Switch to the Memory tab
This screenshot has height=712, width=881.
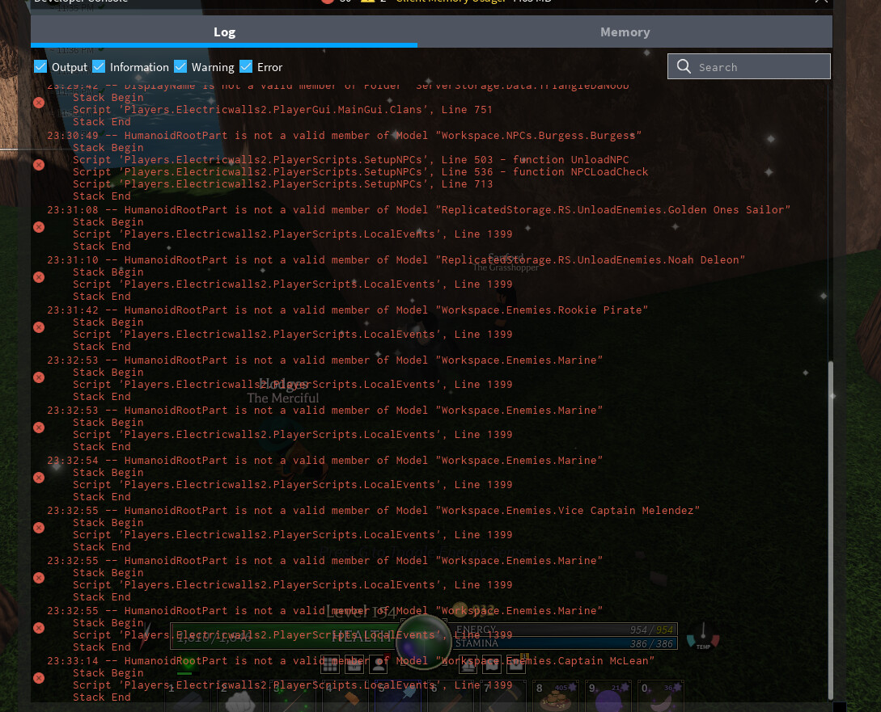click(x=625, y=32)
